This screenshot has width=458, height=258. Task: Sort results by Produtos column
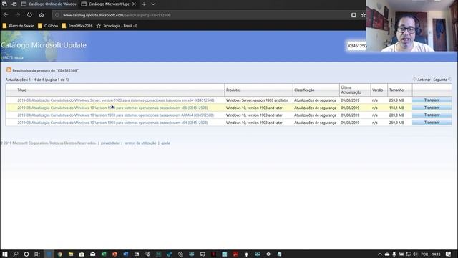coord(233,90)
